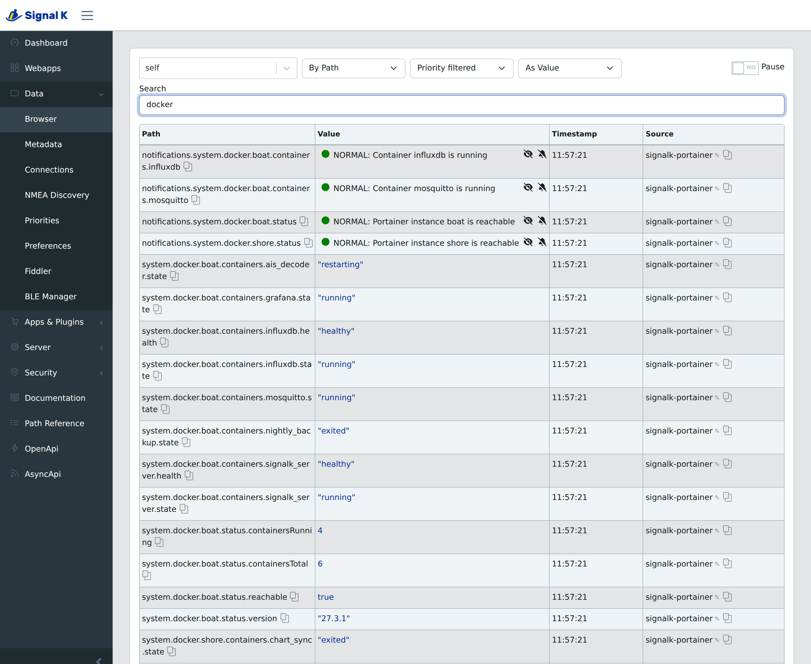Click the "restarting" value text
This screenshot has height=664, width=811.
340,264
